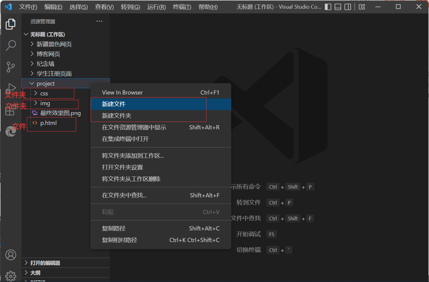Open the p.html file
The height and width of the screenshot is (282, 429).
48,123
